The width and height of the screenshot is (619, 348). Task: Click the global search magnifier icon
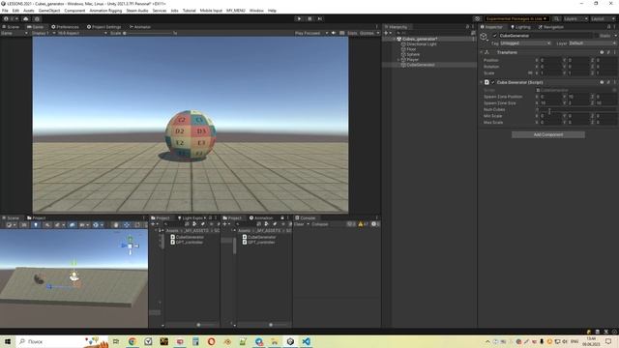[x=556, y=18]
